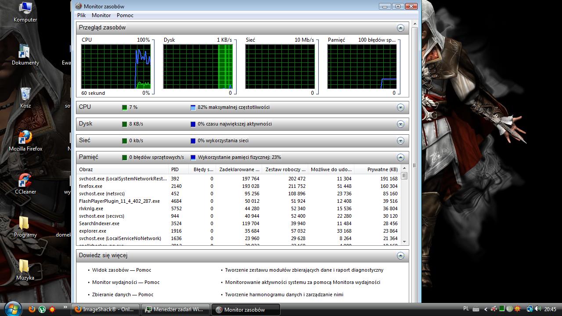Open Monitor wydajności — Pomoc link
Screen dimensions: 562x316
(126, 282)
